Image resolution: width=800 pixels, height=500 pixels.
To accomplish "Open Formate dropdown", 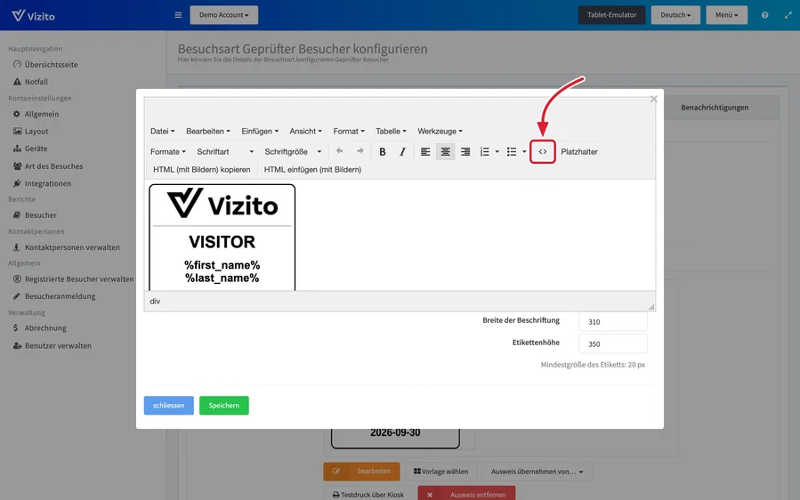I will 168,151.
